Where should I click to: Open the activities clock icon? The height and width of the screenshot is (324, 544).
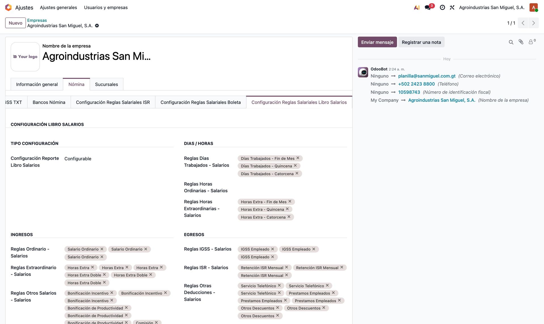[442, 7]
